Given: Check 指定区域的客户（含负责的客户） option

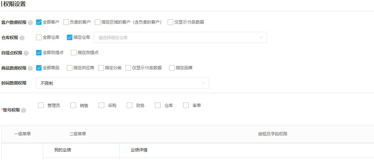Looking at the screenshot, I should pos(97,22).
